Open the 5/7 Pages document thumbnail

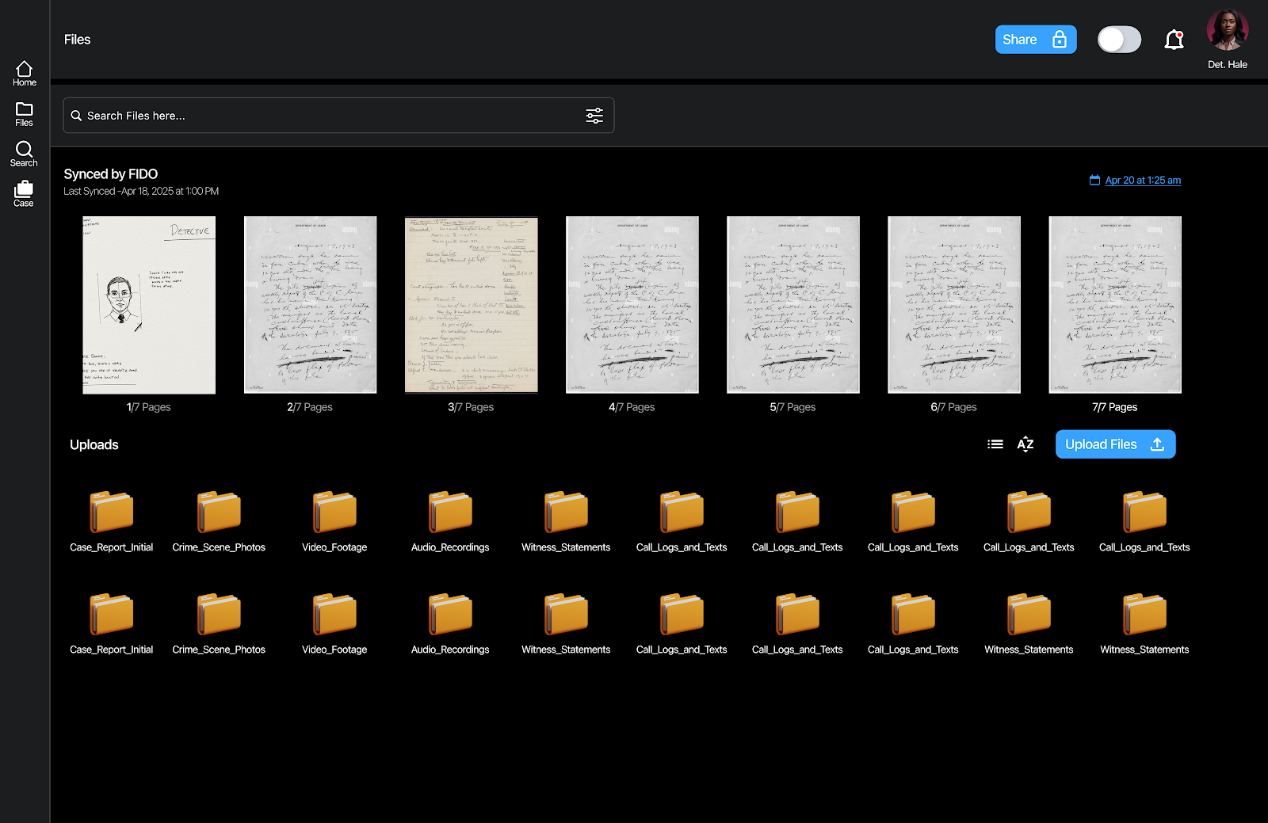click(x=792, y=305)
